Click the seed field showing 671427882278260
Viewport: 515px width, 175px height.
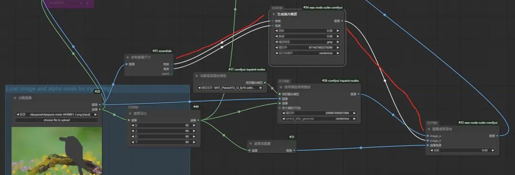(307, 48)
